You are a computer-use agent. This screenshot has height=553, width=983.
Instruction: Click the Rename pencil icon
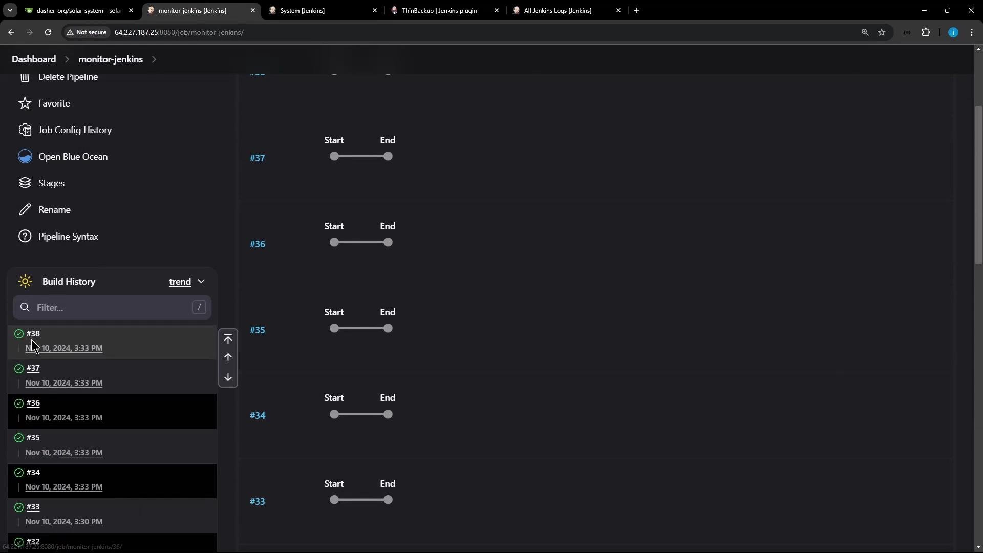25,210
